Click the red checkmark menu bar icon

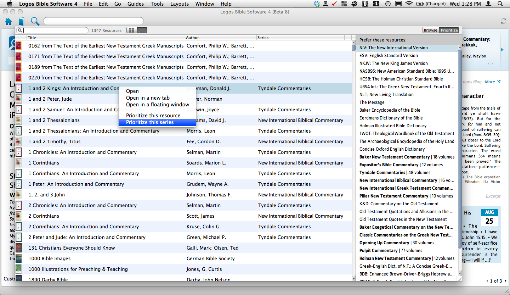[x=334, y=4]
